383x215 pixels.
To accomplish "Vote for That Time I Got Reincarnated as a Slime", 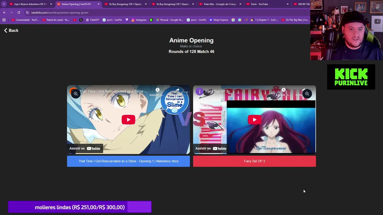I will [x=128, y=161].
